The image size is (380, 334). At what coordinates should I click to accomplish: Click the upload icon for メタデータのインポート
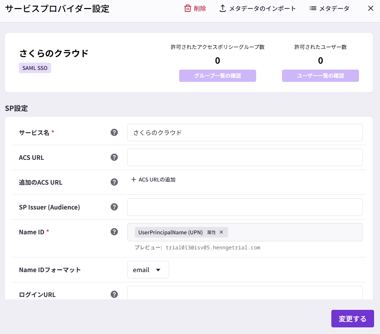223,8
